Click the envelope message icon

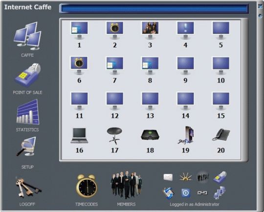[x=168, y=177]
